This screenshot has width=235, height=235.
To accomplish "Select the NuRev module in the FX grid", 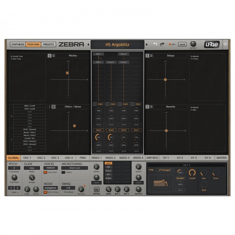I will click(108, 178).
